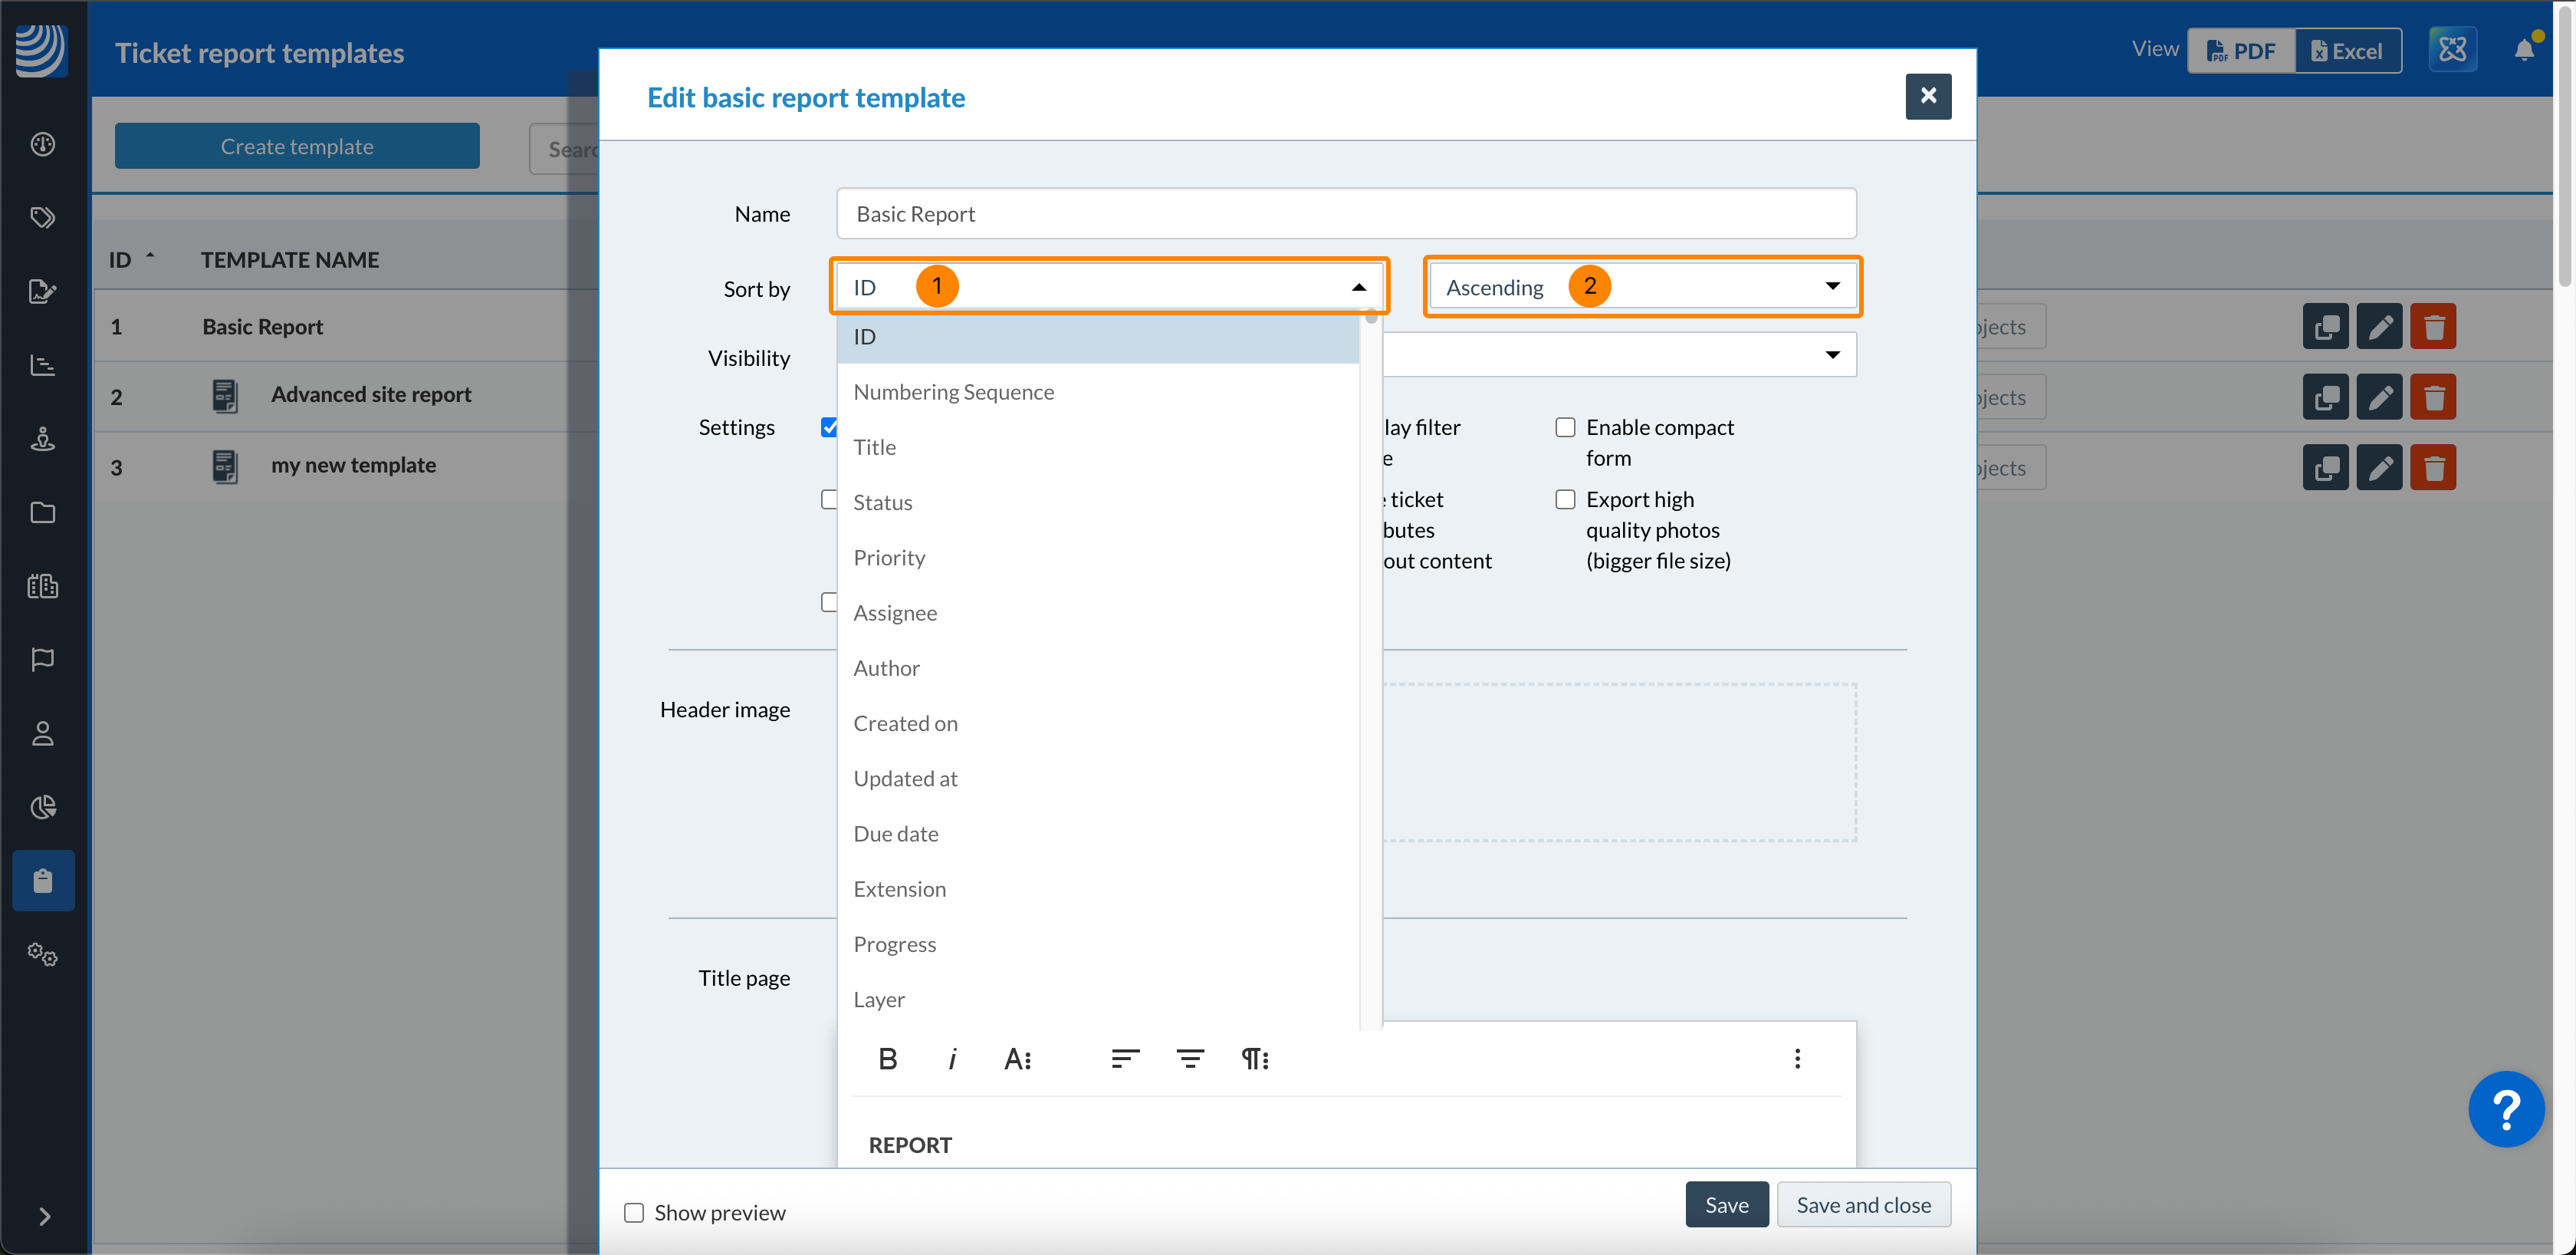Open the font size icon in editor

(x=1017, y=1058)
